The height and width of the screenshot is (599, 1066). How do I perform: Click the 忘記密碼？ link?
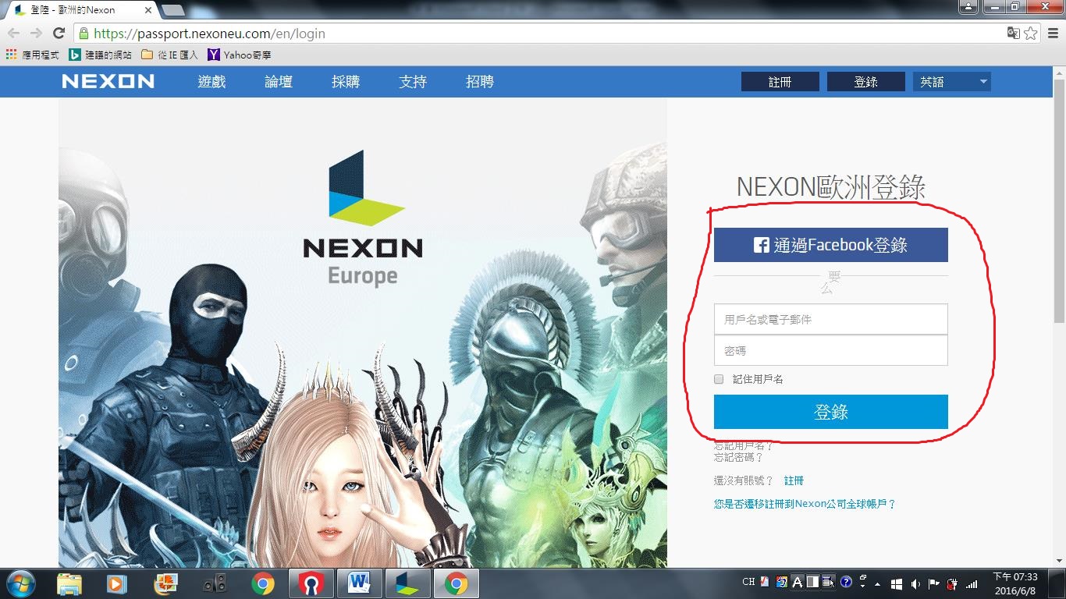tap(739, 458)
